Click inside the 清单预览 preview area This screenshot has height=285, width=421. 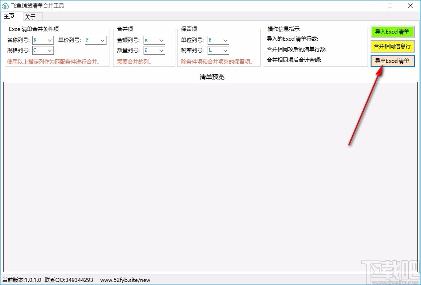pos(211,177)
